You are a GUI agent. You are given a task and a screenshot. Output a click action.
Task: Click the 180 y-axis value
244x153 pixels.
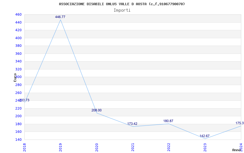pos(18,124)
